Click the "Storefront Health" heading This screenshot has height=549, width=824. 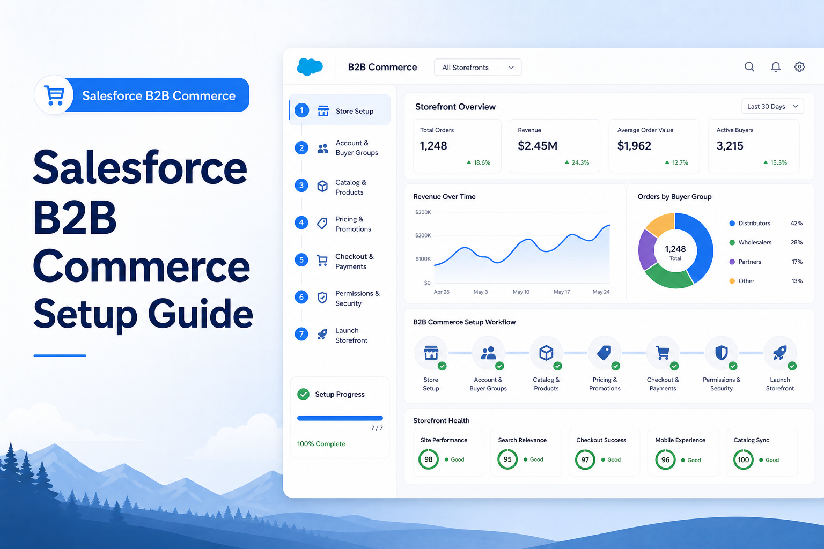click(442, 420)
